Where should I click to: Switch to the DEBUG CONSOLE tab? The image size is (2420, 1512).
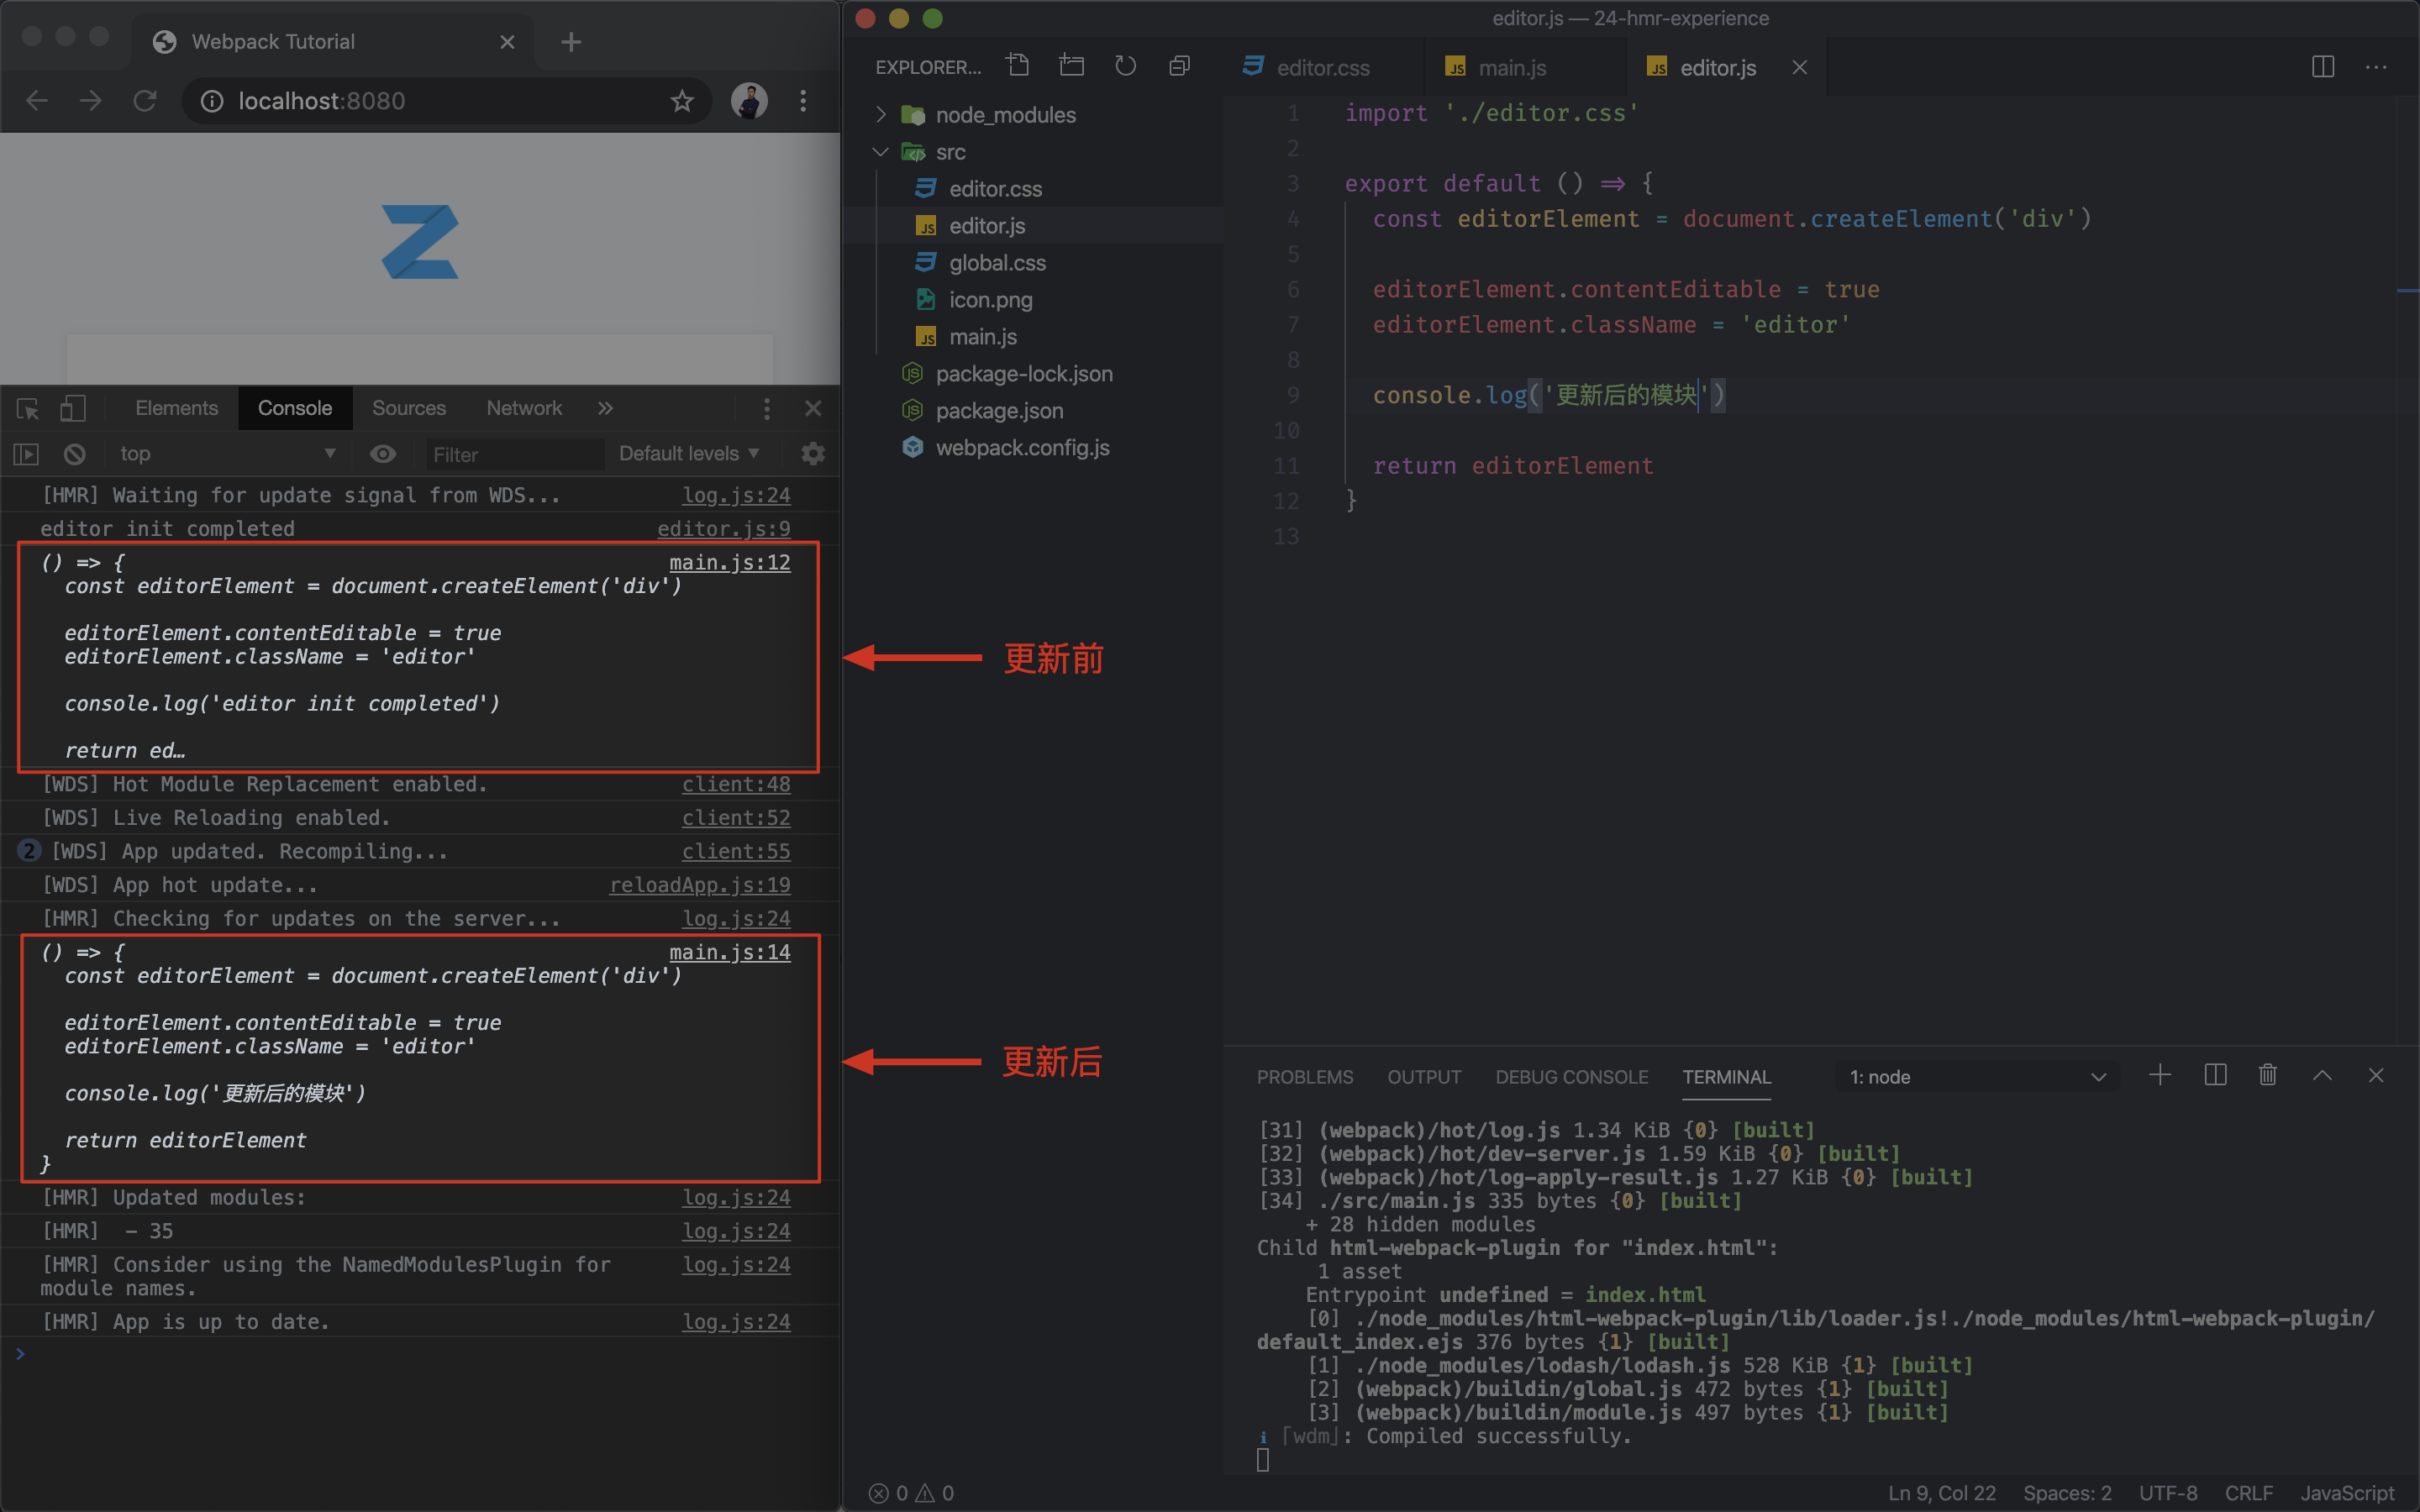(x=1572, y=1077)
